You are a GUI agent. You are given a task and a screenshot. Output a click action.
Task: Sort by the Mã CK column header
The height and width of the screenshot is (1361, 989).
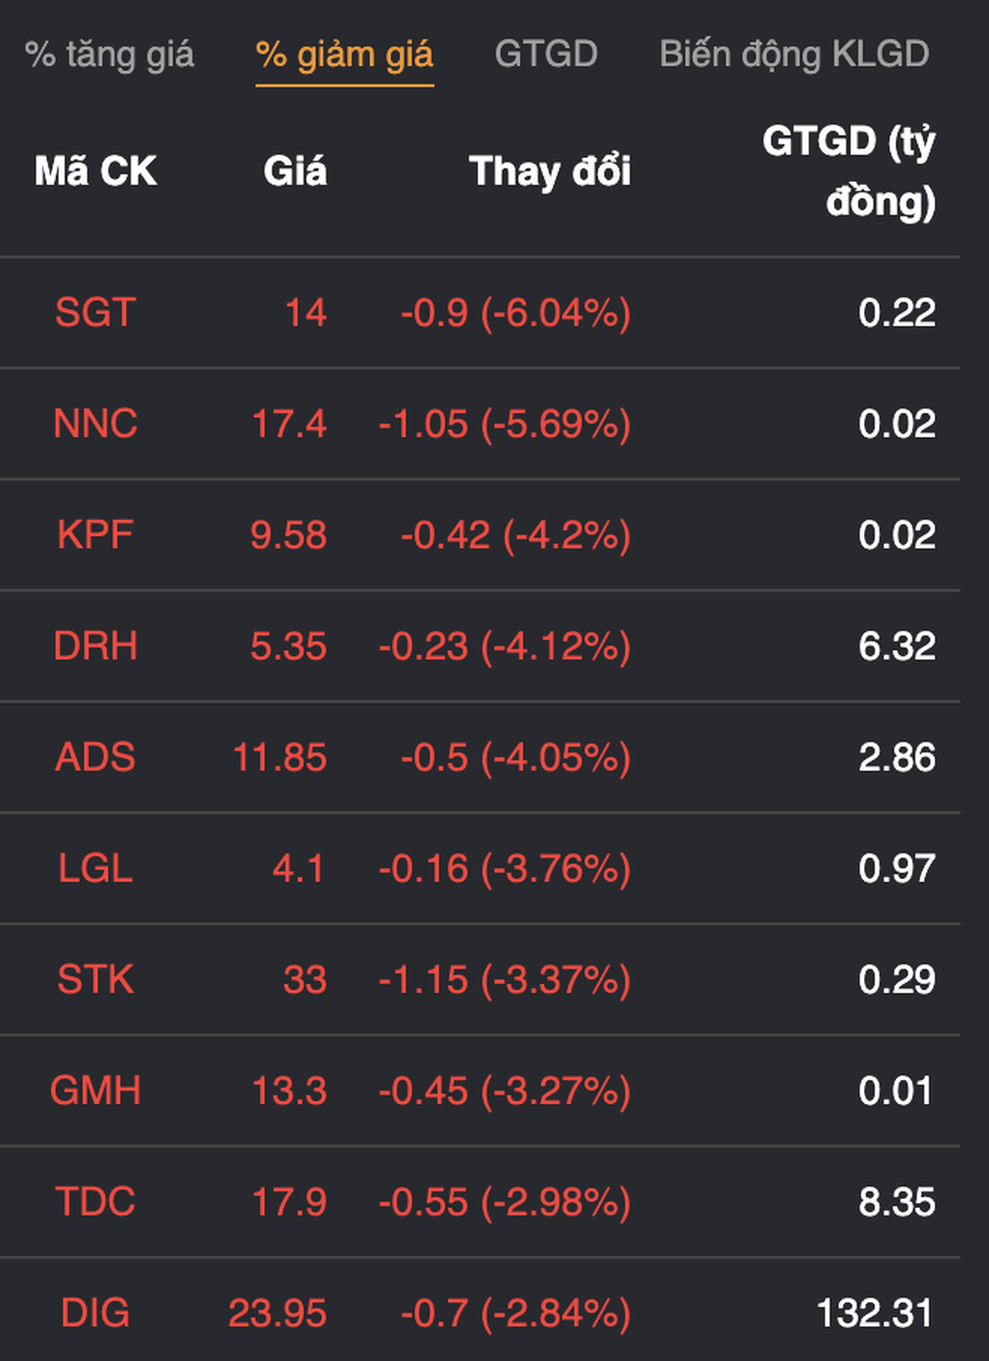click(x=95, y=172)
